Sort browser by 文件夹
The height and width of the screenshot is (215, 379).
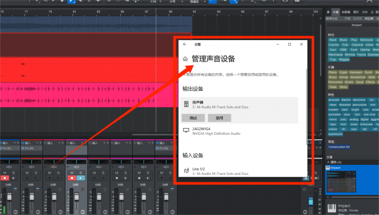[357, 18]
